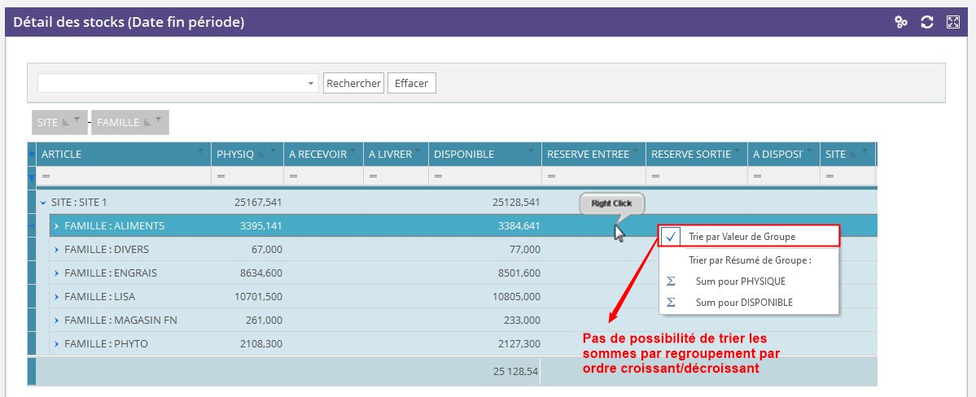Click the filter icon on ARTICLE column
The width and height of the screenshot is (976, 397).
pos(200,152)
